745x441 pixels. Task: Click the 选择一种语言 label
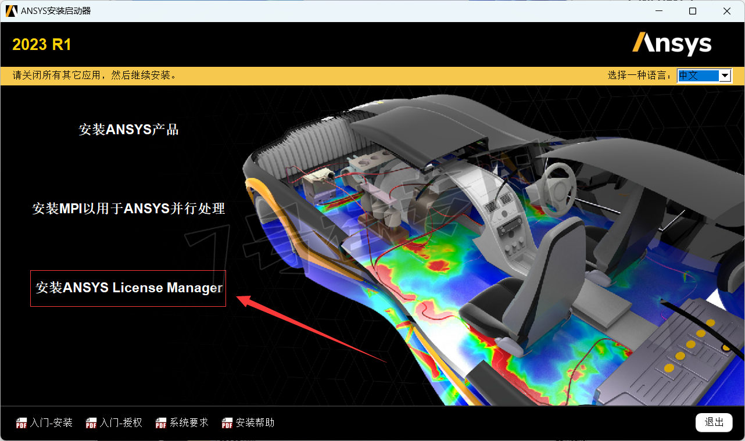click(640, 76)
